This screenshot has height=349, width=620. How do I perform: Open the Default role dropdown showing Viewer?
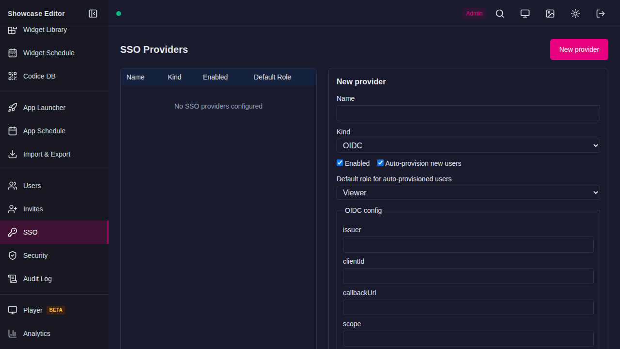(468, 193)
